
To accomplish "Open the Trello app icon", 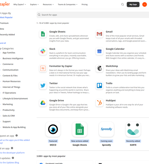I will (99, 86).
